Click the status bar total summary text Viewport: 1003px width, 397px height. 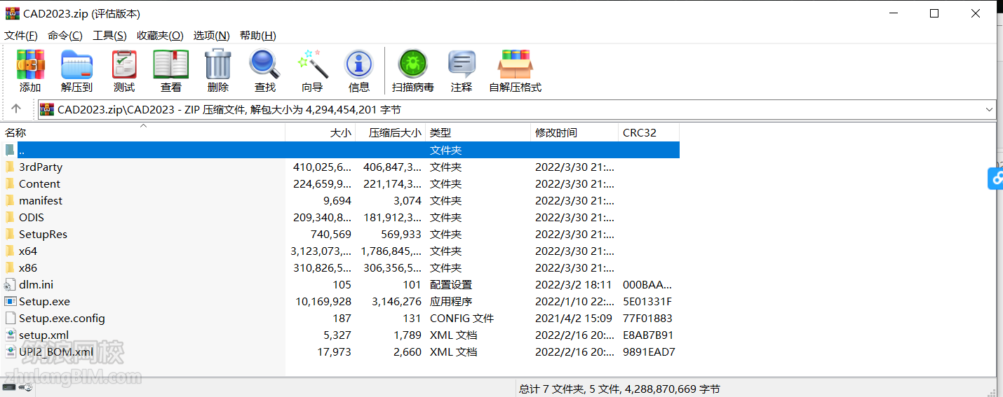click(x=619, y=389)
